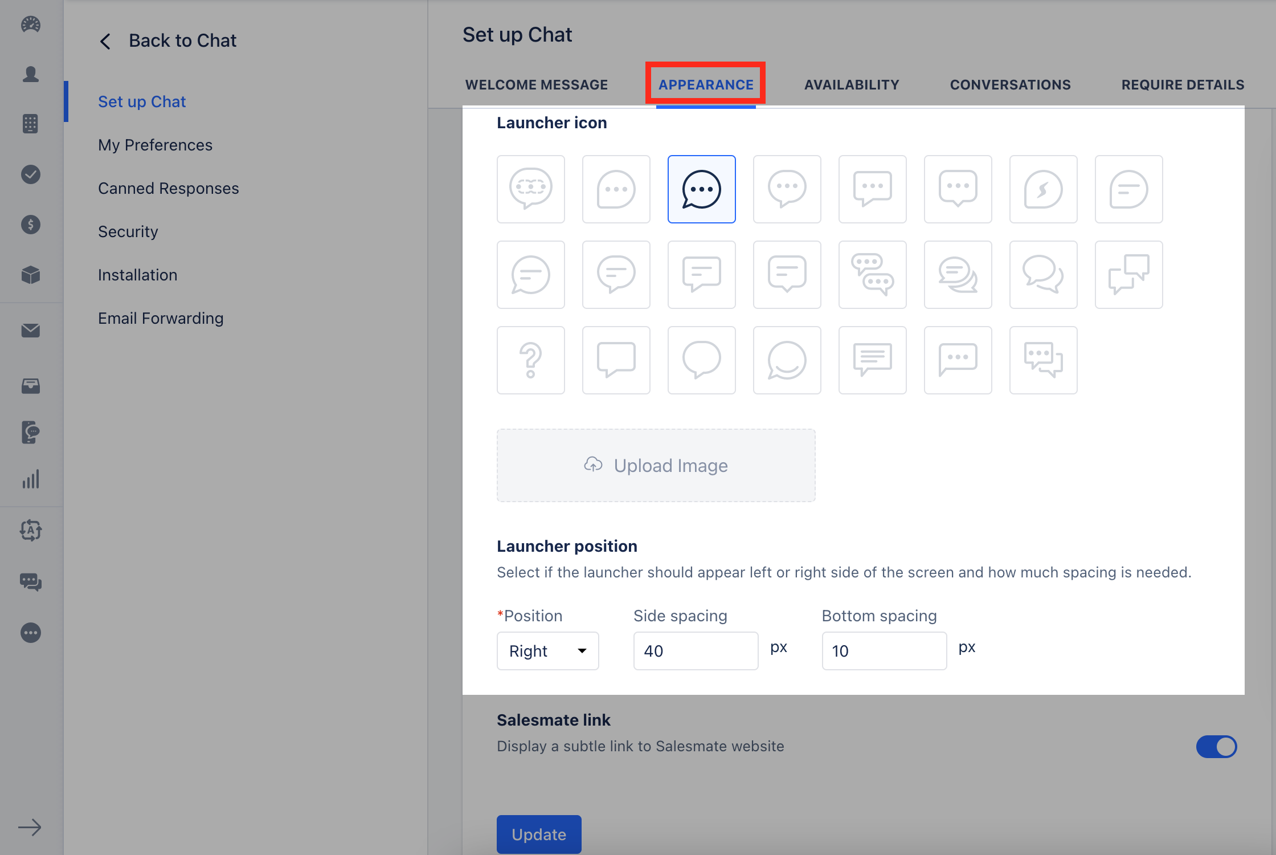Open Set up Chat menu item
This screenshot has width=1276, height=855.
(x=142, y=101)
